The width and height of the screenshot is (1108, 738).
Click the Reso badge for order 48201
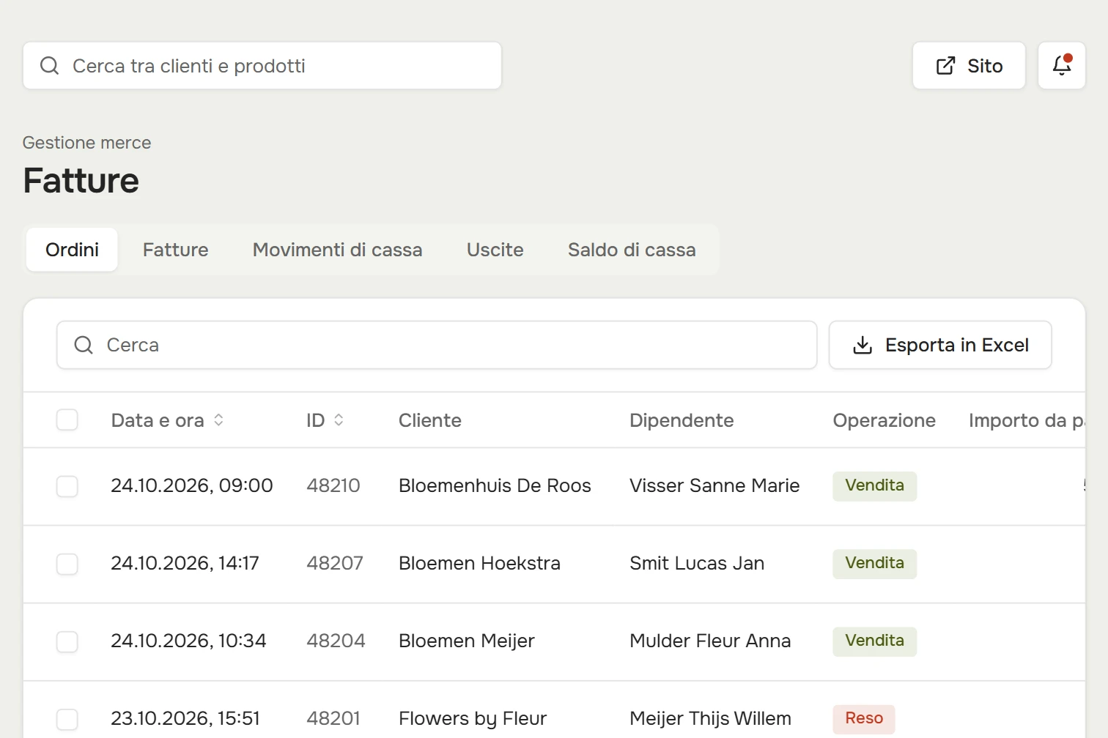click(x=864, y=719)
